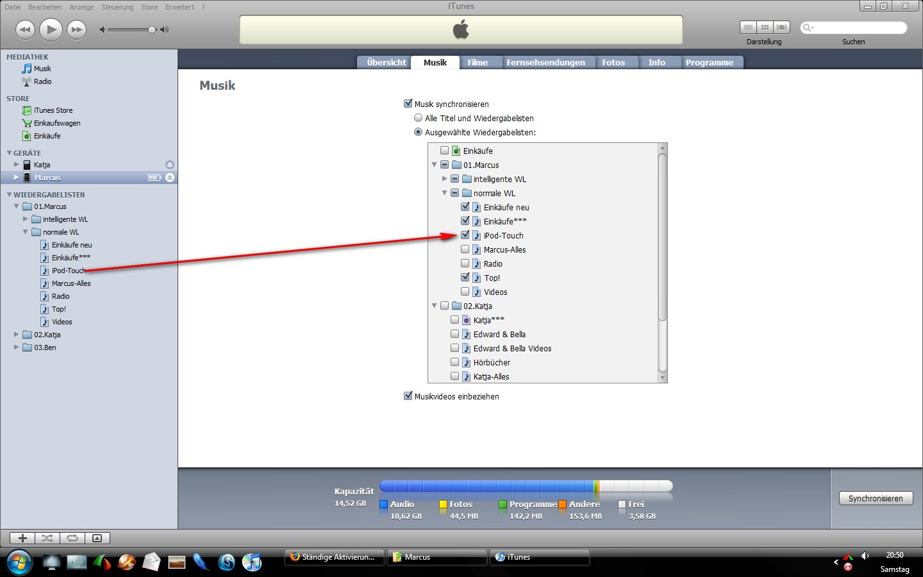923x577 pixels.
Task: Check Radio playlist in sync list
Action: (x=465, y=263)
